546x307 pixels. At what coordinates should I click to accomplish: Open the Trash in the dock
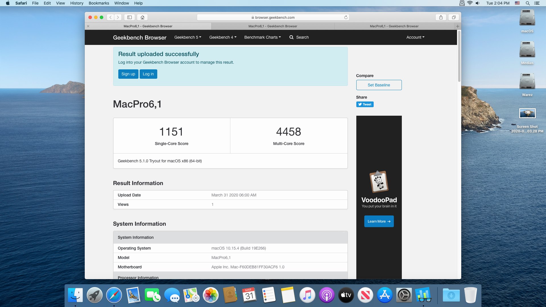[471, 295]
